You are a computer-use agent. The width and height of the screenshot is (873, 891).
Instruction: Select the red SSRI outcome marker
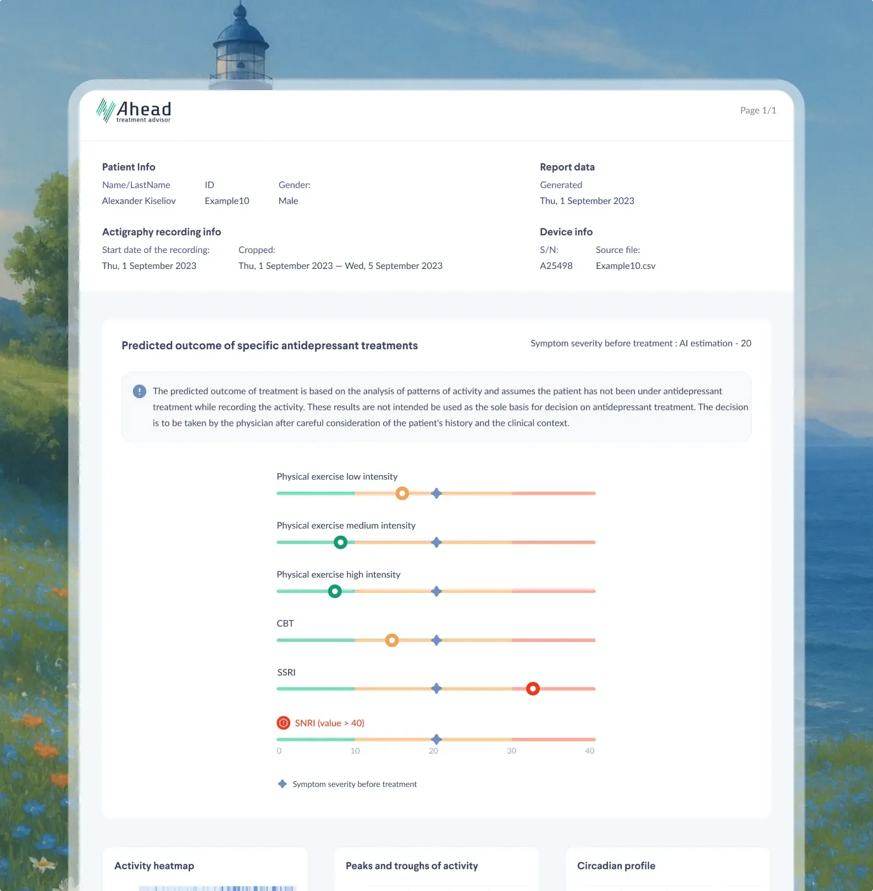coord(533,689)
